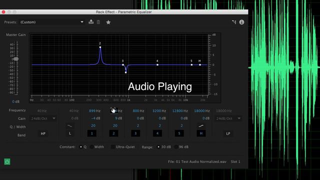Click band 2 Q value 20
The width and height of the screenshot is (320, 180).
tap(115, 125)
